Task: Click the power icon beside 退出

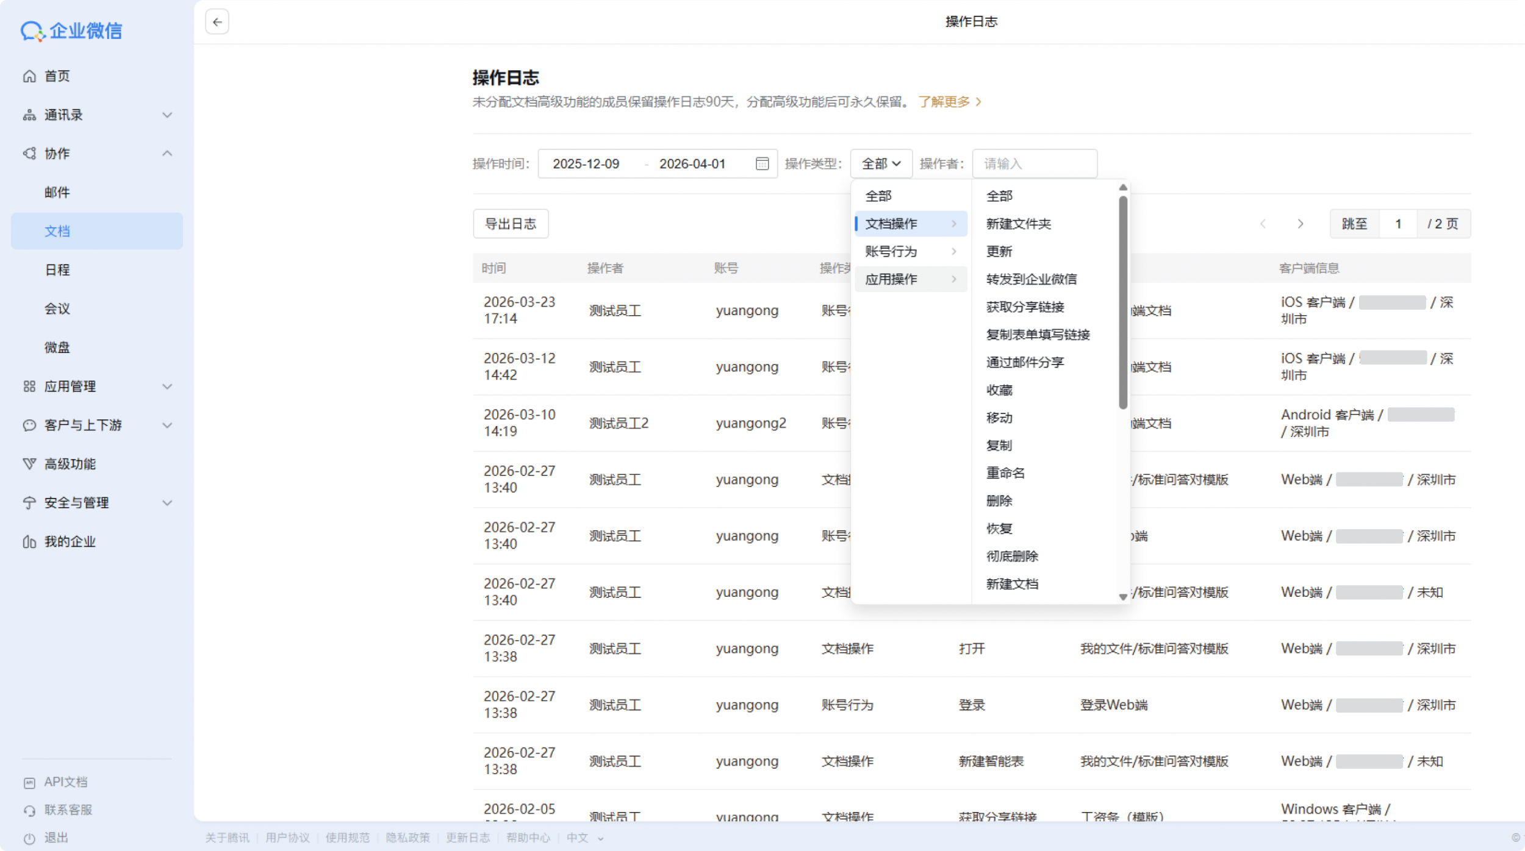Action: [x=29, y=838]
